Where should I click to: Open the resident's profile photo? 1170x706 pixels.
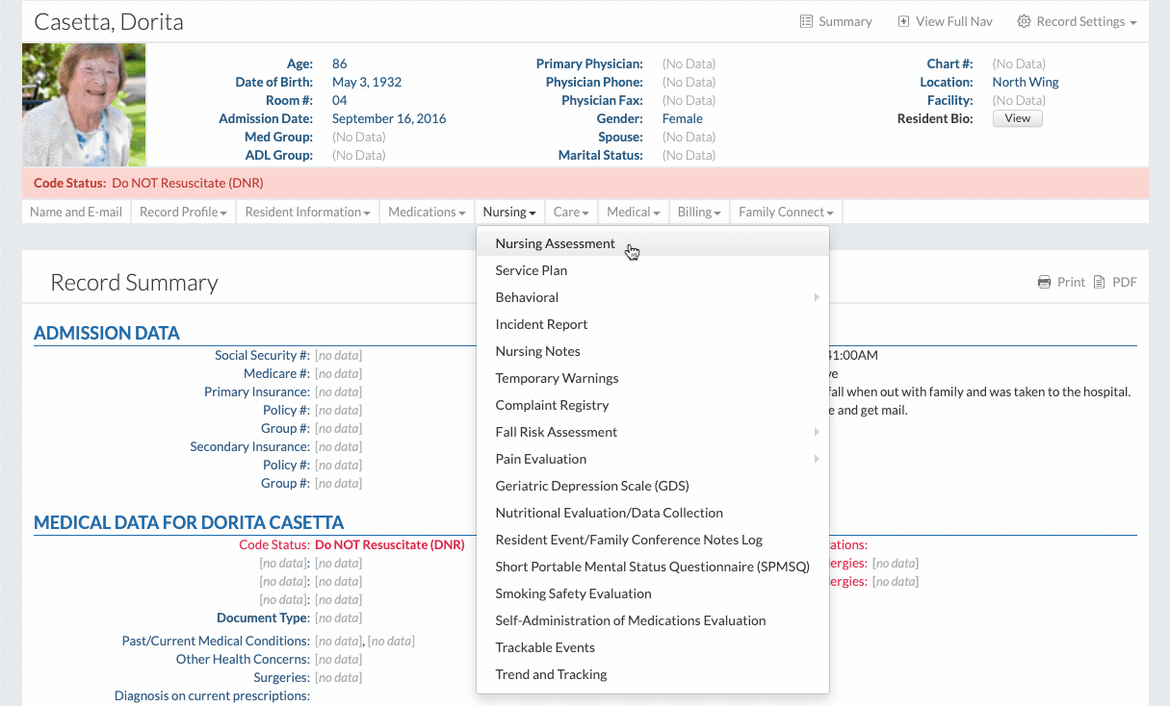(x=84, y=105)
